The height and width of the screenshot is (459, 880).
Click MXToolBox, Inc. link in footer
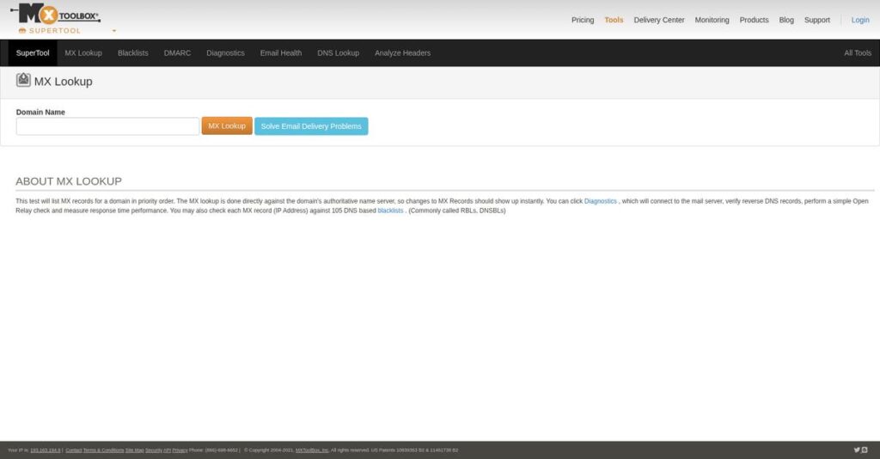click(x=312, y=450)
